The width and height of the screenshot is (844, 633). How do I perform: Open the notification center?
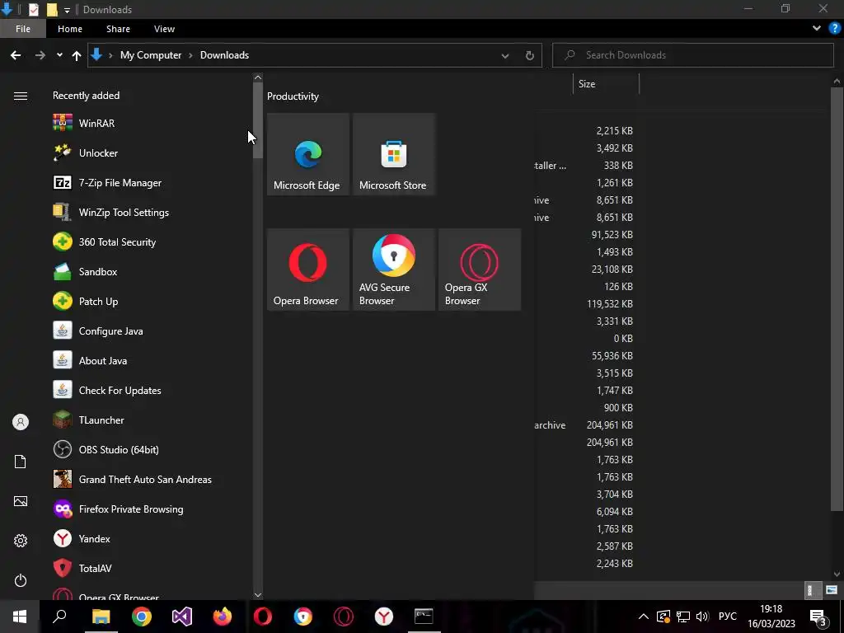[818, 617]
